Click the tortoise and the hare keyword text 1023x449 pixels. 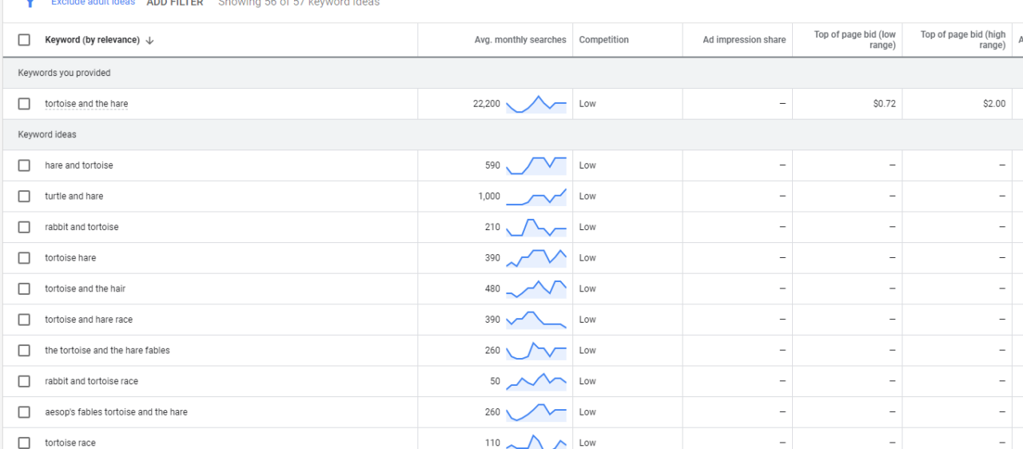pos(86,104)
